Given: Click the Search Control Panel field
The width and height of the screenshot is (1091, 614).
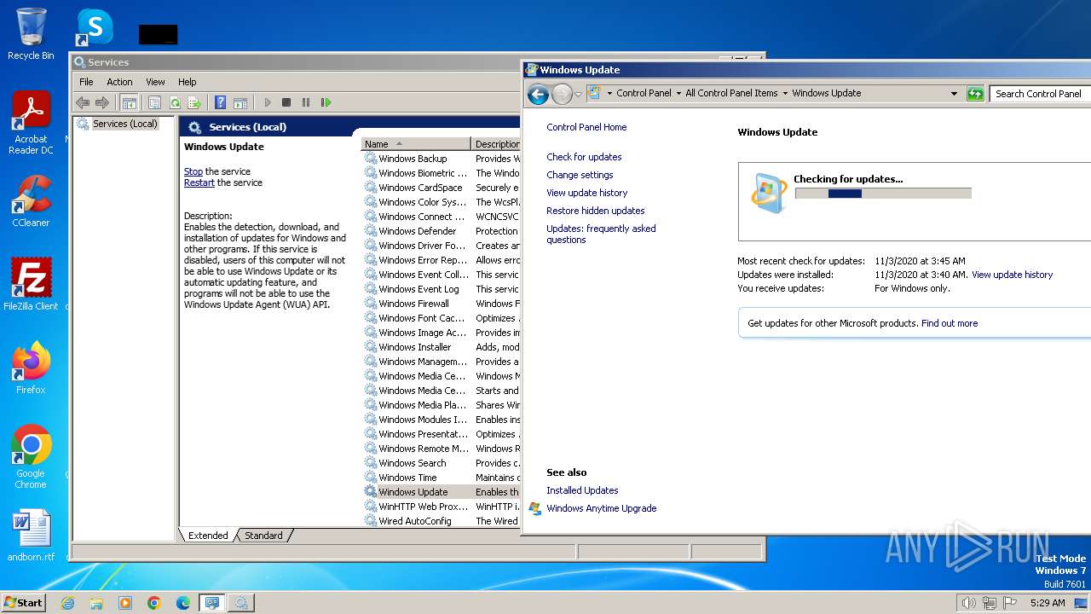Looking at the screenshot, I should (1040, 94).
